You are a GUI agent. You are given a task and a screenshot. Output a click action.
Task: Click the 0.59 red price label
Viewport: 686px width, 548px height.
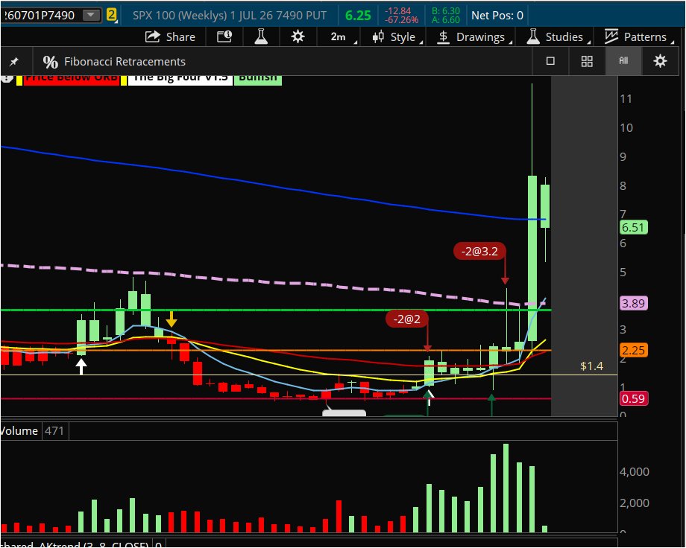click(633, 398)
